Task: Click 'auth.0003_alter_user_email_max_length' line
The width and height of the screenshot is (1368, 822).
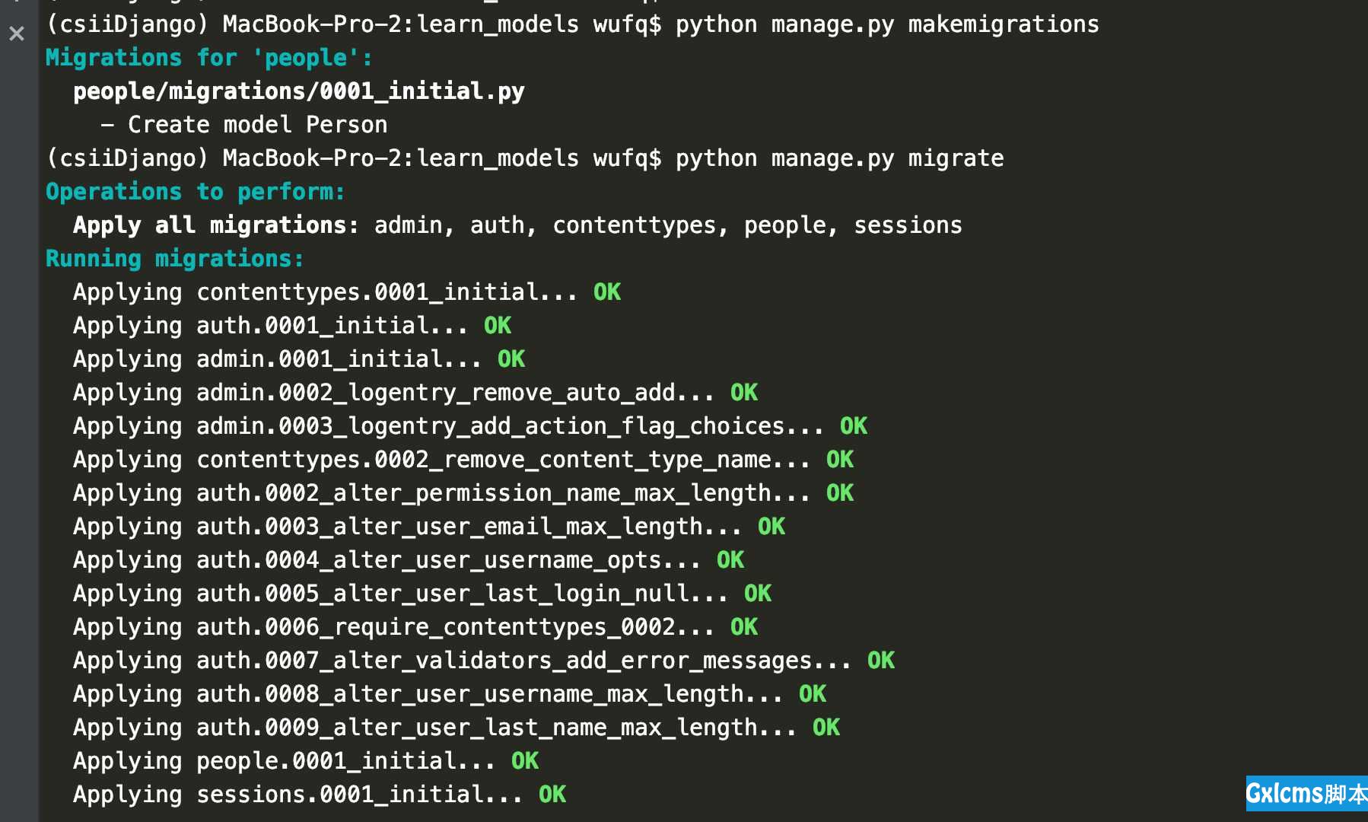Action: [429, 527]
